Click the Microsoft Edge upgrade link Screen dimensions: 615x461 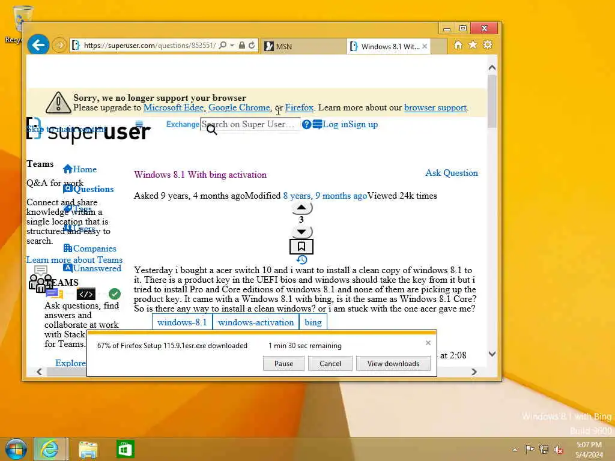(x=174, y=107)
